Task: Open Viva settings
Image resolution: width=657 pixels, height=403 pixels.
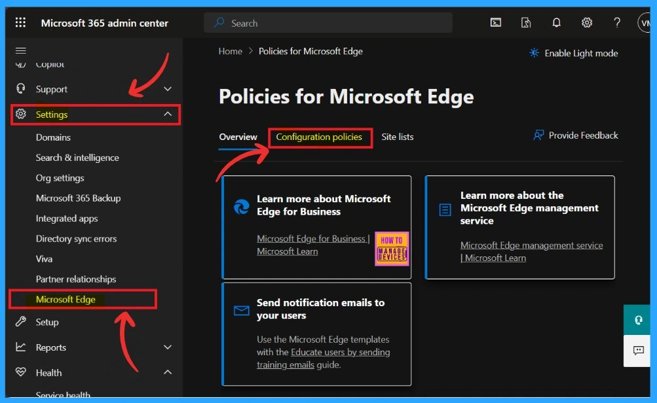Action: [44, 258]
